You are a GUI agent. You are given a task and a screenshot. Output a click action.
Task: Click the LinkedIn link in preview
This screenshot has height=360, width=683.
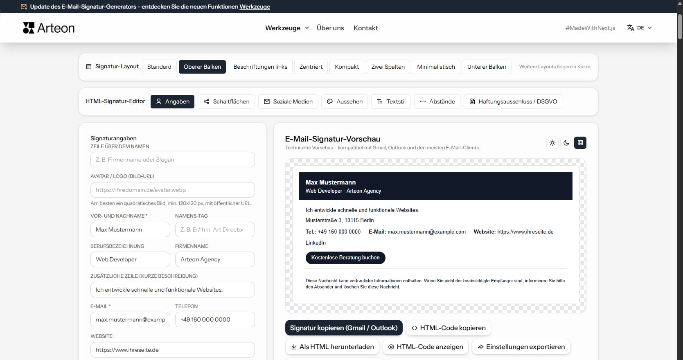[316, 243]
